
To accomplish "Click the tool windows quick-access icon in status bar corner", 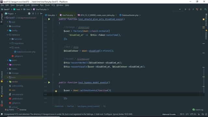I will pyautogui.click(x=2, y=114).
